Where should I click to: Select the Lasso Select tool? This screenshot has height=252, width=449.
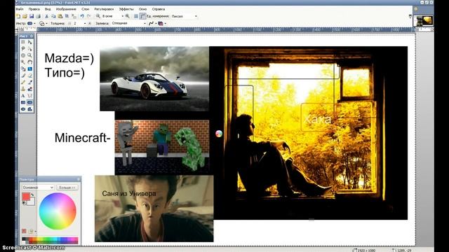coord(23,48)
